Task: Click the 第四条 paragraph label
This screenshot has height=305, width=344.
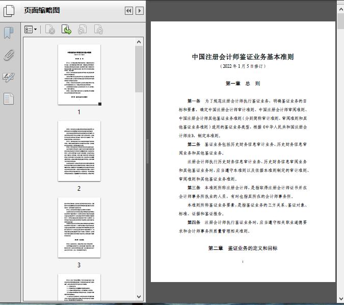Action: [194, 222]
